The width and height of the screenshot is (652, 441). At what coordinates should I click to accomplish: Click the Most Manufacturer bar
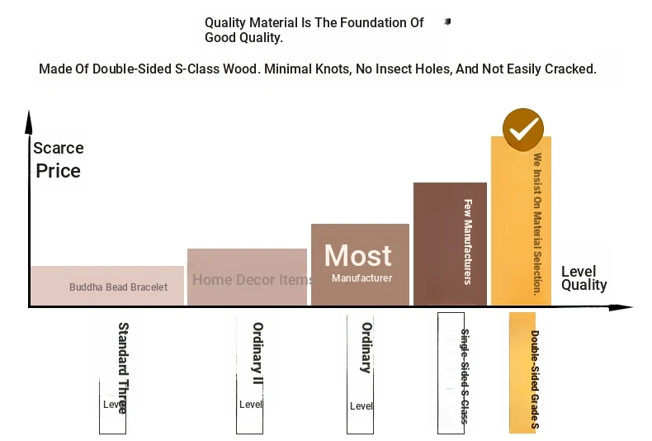click(360, 264)
